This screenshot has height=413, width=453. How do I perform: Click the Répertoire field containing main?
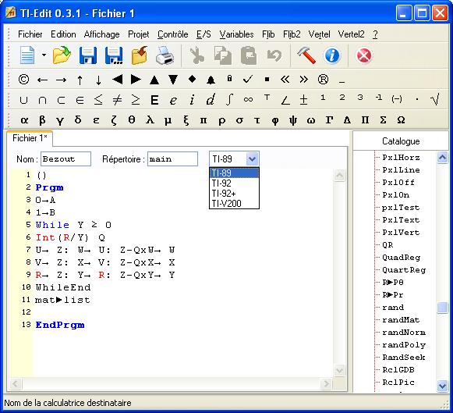(x=172, y=158)
